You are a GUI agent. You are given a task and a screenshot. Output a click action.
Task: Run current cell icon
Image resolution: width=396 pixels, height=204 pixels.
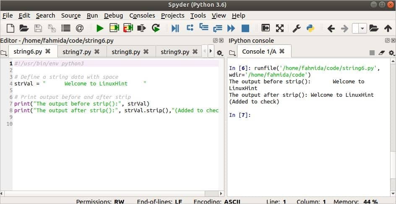tap(114, 28)
